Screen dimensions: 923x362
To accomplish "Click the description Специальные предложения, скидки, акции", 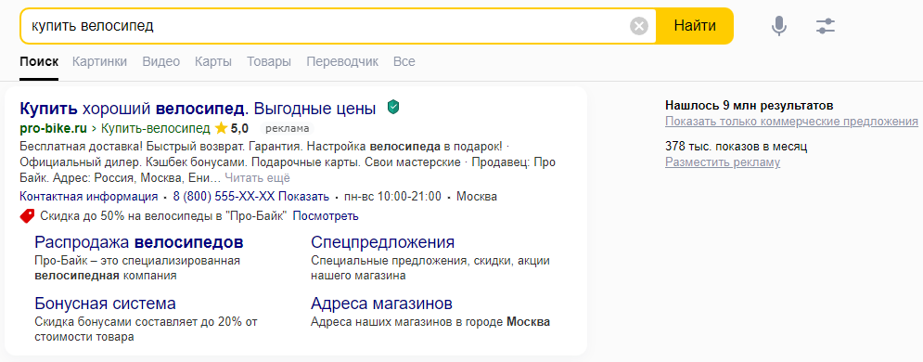I will [x=430, y=268].
